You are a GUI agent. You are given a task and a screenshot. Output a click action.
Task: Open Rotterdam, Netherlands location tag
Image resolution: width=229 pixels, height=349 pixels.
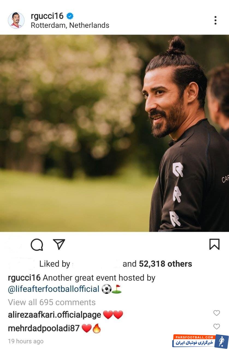[70, 25]
